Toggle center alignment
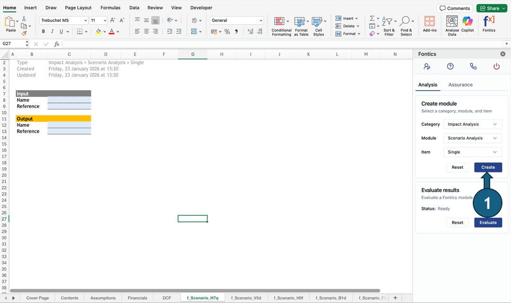The height and width of the screenshot is (303, 511). (146, 31)
